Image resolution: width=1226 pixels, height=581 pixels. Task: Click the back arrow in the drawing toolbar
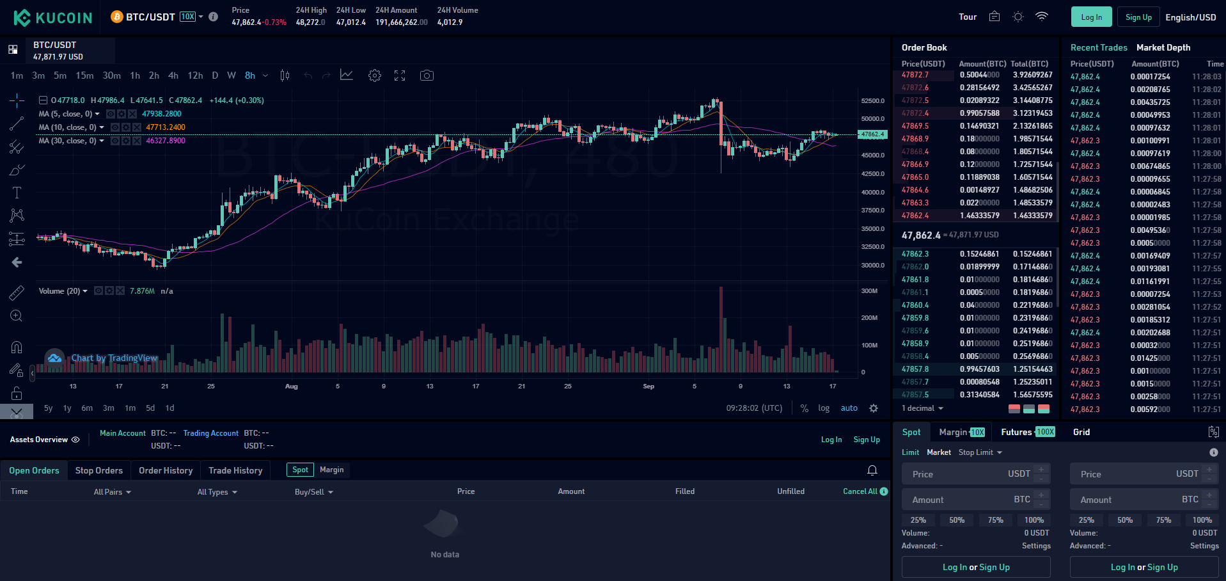pyautogui.click(x=17, y=262)
